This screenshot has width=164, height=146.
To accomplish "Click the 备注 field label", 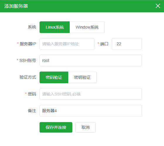I will pyautogui.click(x=32, y=111).
